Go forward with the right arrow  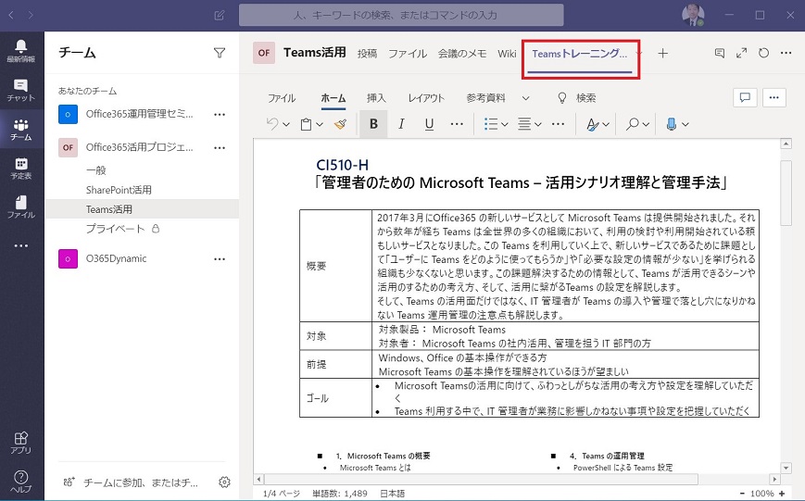pyautogui.click(x=31, y=15)
